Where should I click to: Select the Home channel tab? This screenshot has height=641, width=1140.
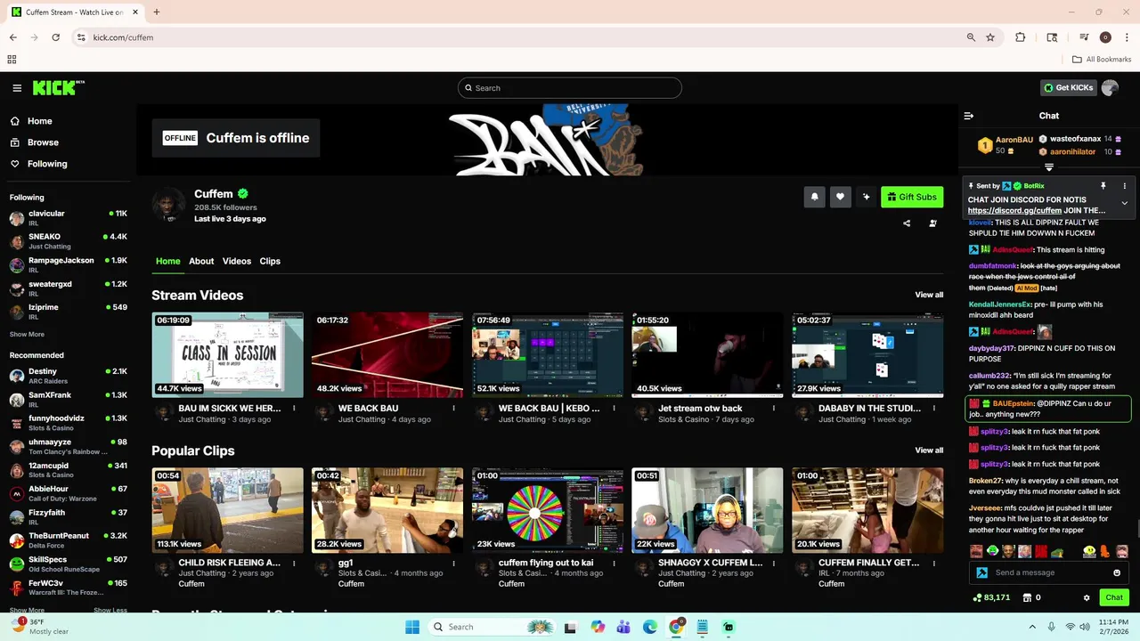(168, 261)
